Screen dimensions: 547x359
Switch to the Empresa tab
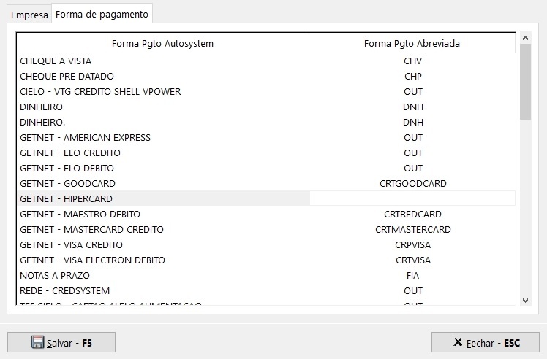(x=29, y=15)
